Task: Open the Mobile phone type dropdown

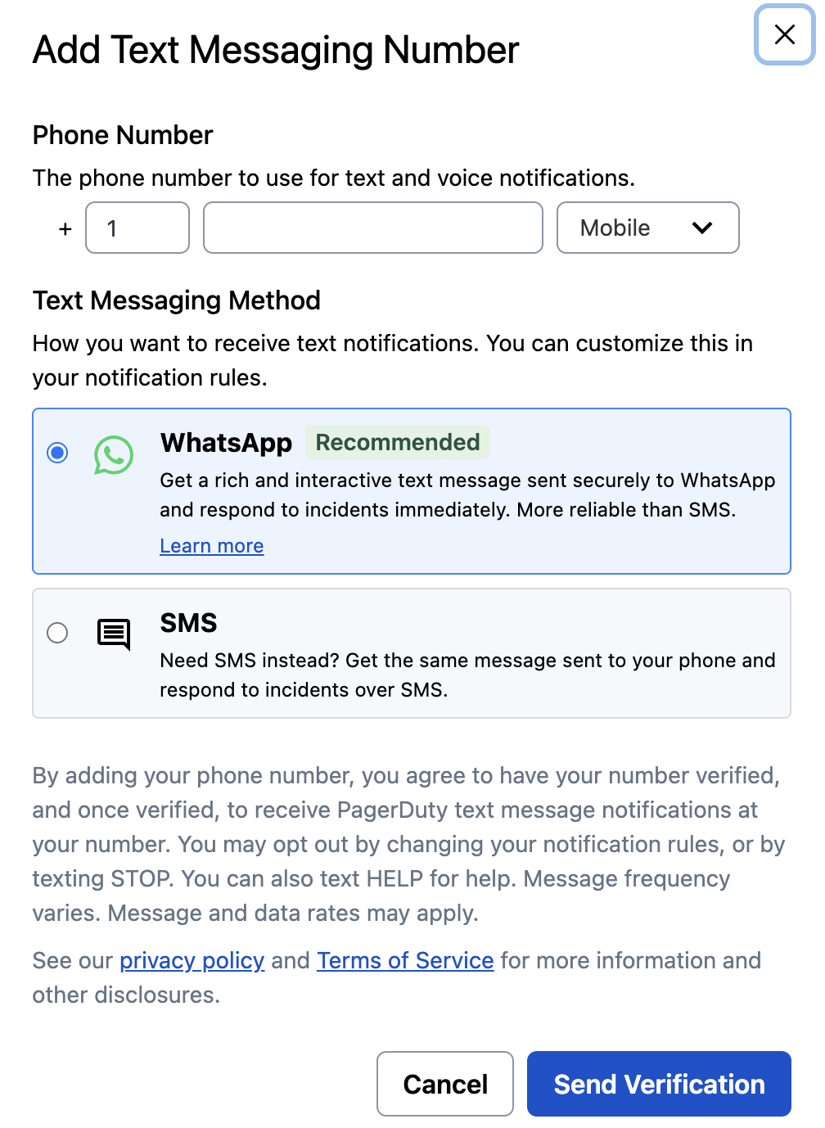Action: (x=647, y=228)
